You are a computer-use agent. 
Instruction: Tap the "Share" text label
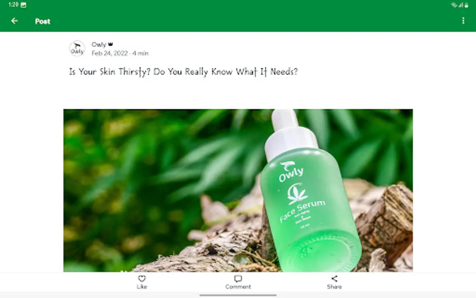coord(334,287)
